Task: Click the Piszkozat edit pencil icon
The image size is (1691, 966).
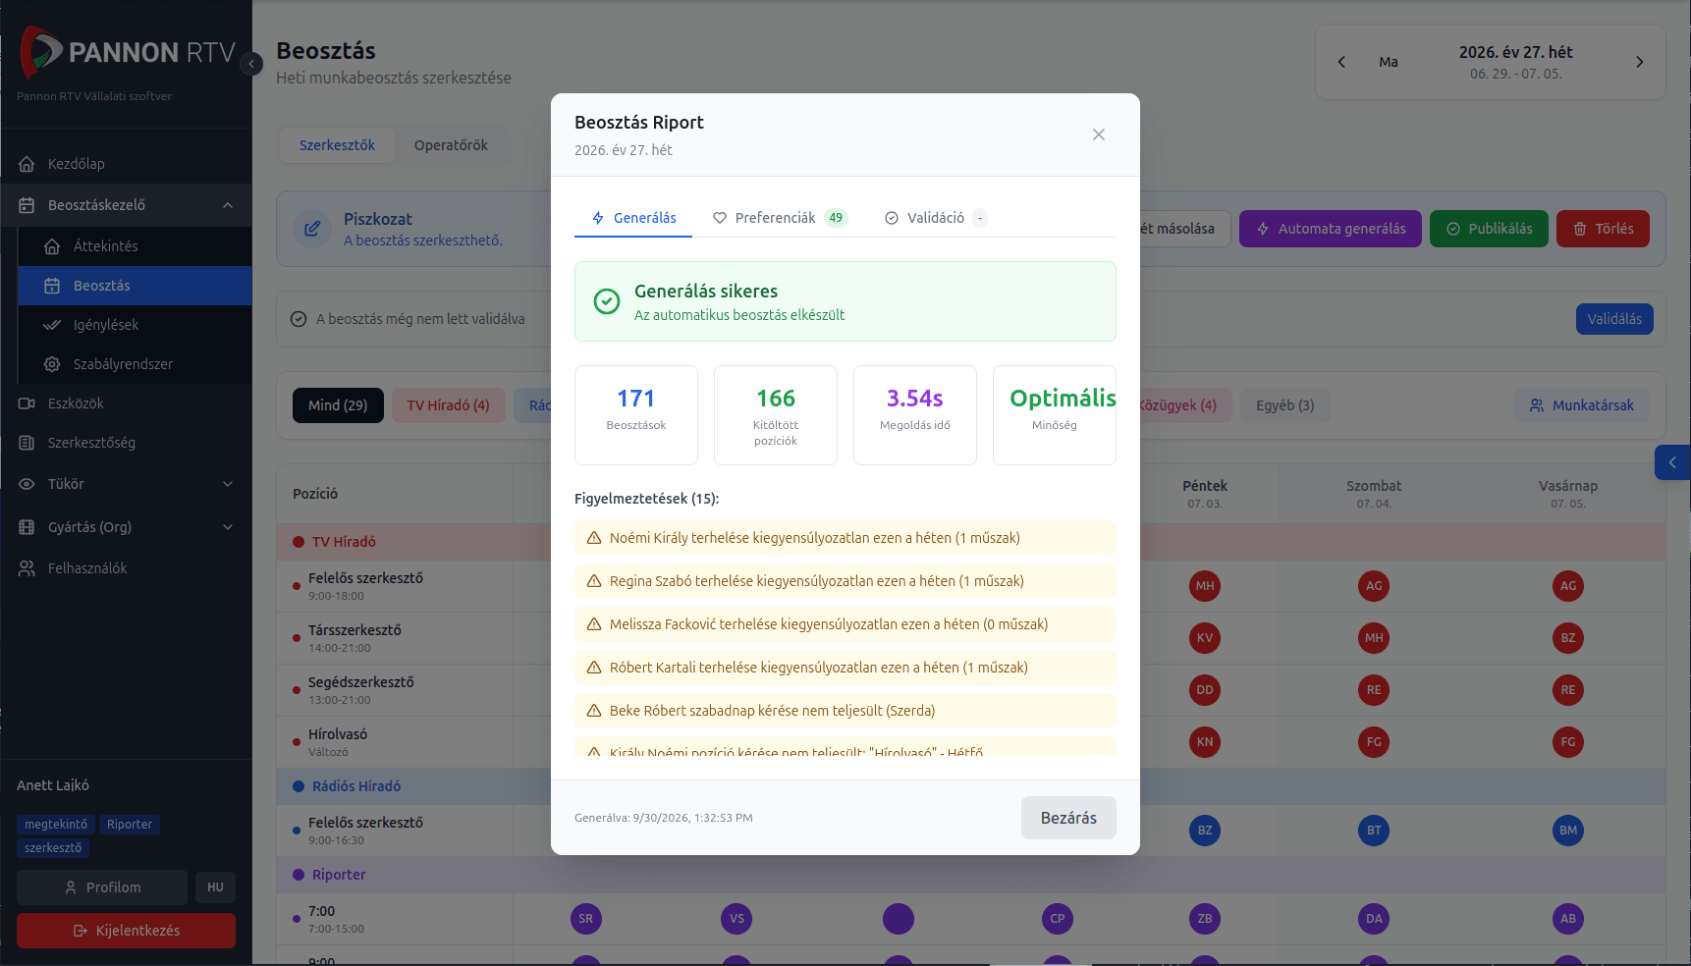Action: (312, 229)
